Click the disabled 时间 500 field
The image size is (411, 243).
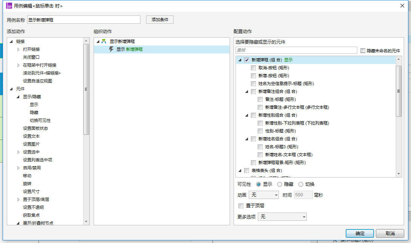click(303, 195)
